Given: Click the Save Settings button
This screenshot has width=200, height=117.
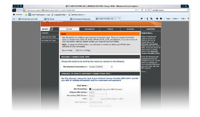Looking at the screenshot, I should click(x=67, y=50).
